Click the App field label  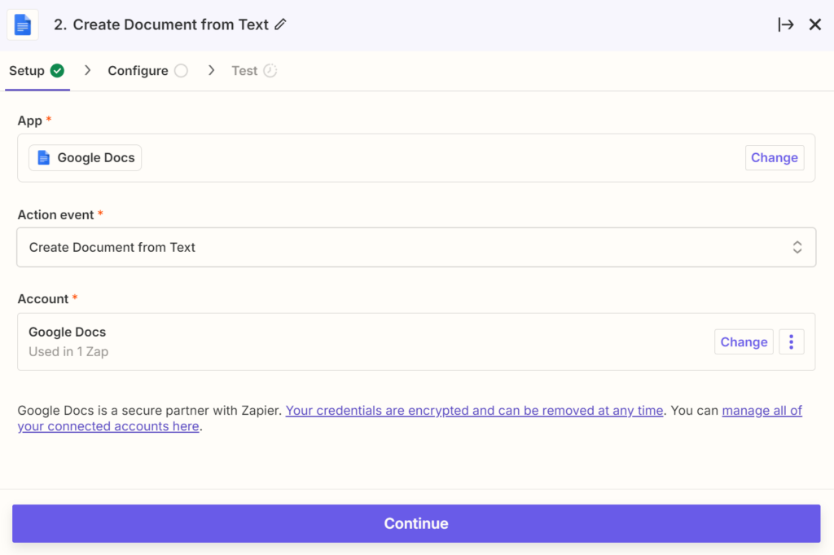pyautogui.click(x=30, y=121)
